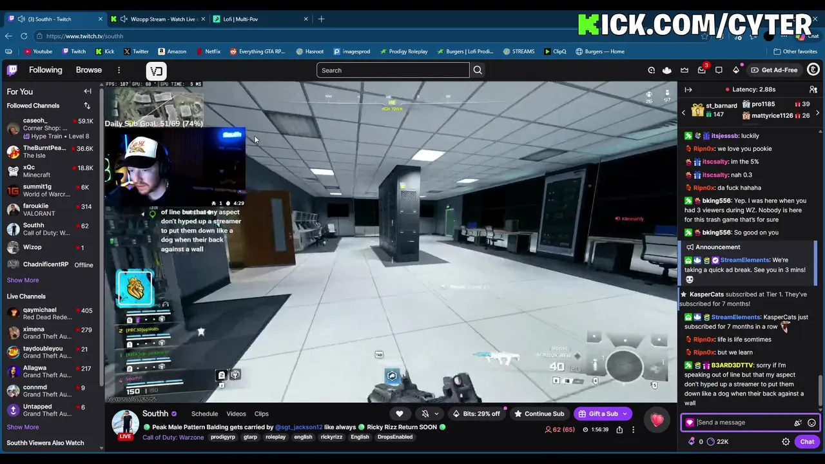Open the emote picker in chat
This screenshot has height=464, width=825.
point(811,423)
